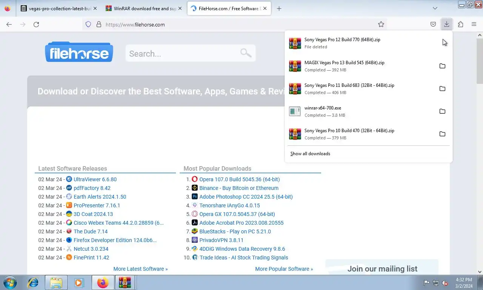Open the Opera GX 107.0.5045.37 link
The height and width of the screenshot is (290, 483).
[237, 214]
